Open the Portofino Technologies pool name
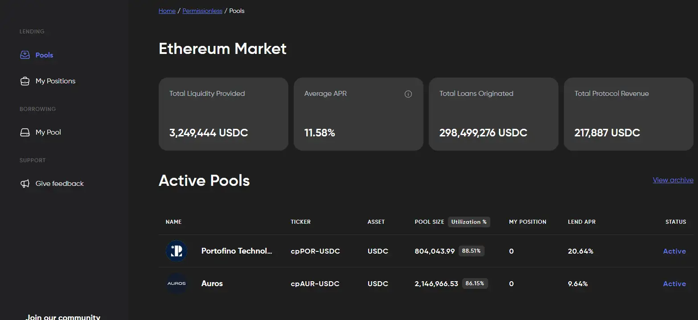The height and width of the screenshot is (320, 698). click(x=236, y=251)
